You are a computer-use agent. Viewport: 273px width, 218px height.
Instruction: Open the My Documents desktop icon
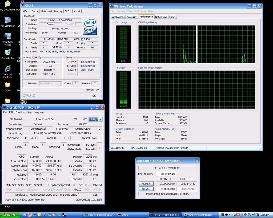(8, 4)
